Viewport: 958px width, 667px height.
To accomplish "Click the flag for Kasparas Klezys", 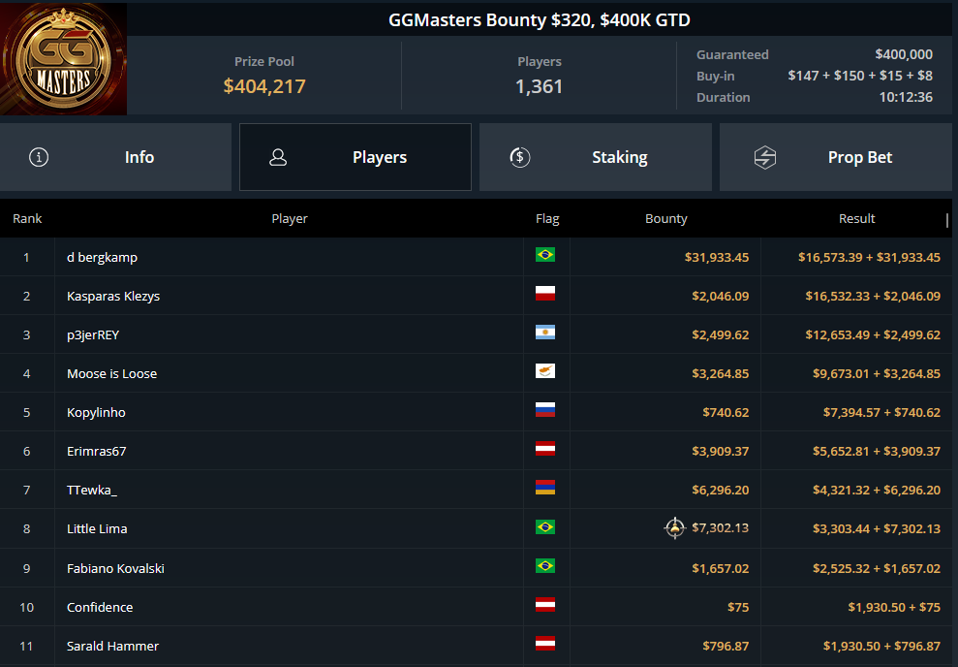I will tap(545, 294).
